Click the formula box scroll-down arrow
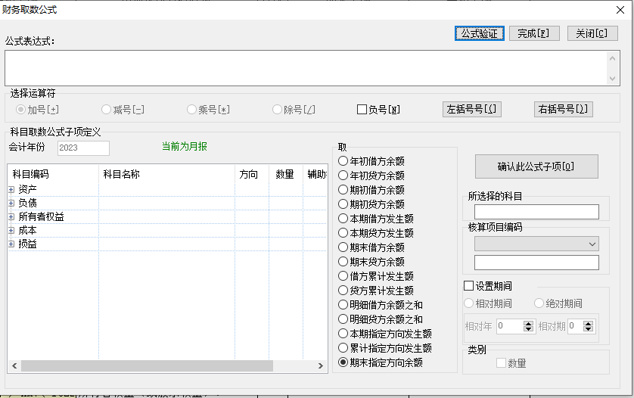The width and height of the screenshot is (634, 398). [612, 79]
